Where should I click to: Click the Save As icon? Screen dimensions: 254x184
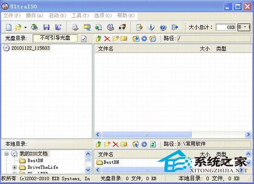tap(58, 27)
